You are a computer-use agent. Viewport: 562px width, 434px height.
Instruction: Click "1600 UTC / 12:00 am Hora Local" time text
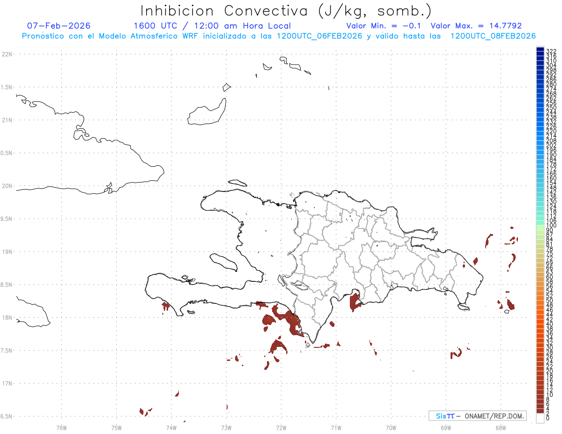point(212,26)
